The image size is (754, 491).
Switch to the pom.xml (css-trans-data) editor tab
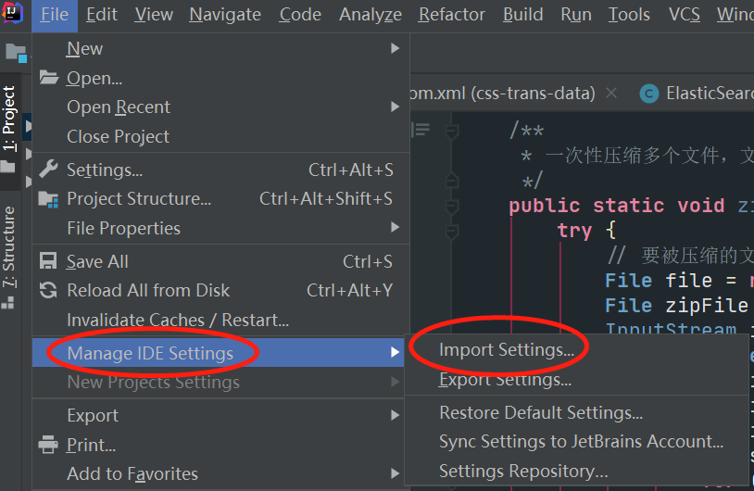(x=505, y=94)
